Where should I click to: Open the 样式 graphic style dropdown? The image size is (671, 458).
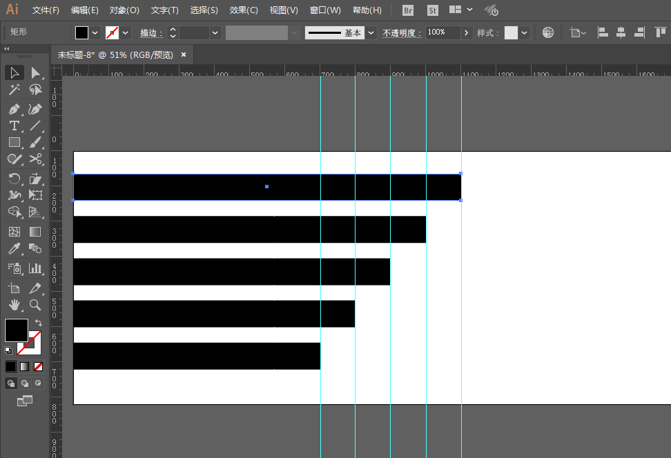point(524,33)
